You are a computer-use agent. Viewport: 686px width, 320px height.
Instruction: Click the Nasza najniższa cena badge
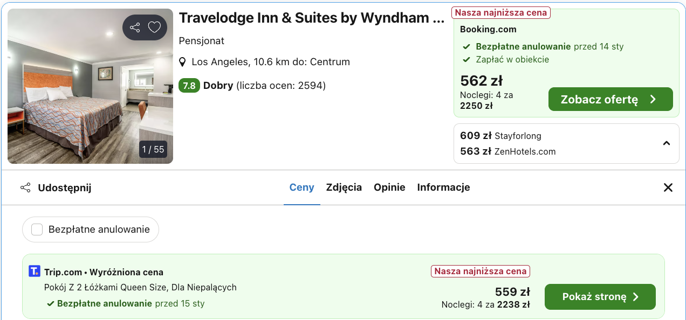click(500, 12)
